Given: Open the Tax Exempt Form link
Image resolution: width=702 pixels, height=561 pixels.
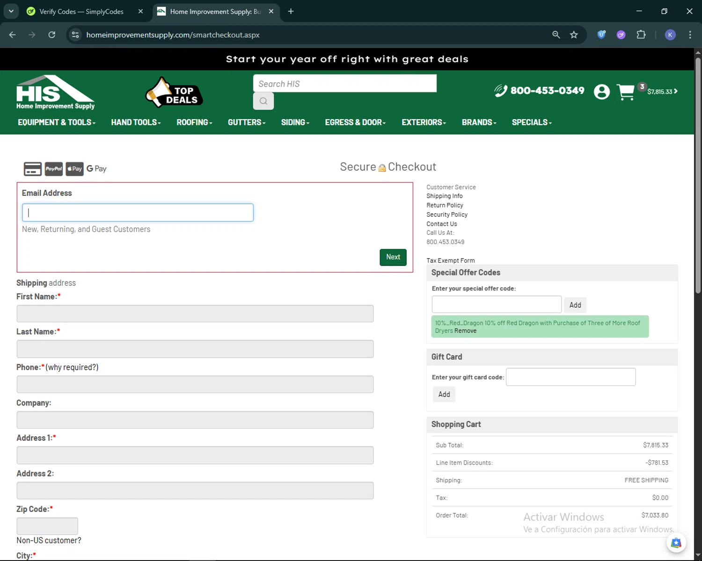Looking at the screenshot, I should [451, 261].
